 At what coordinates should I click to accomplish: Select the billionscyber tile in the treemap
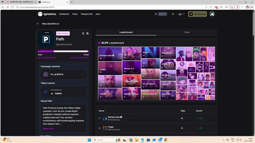click(150, 95)
